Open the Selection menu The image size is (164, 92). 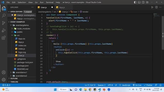click(x=22, y=2)
